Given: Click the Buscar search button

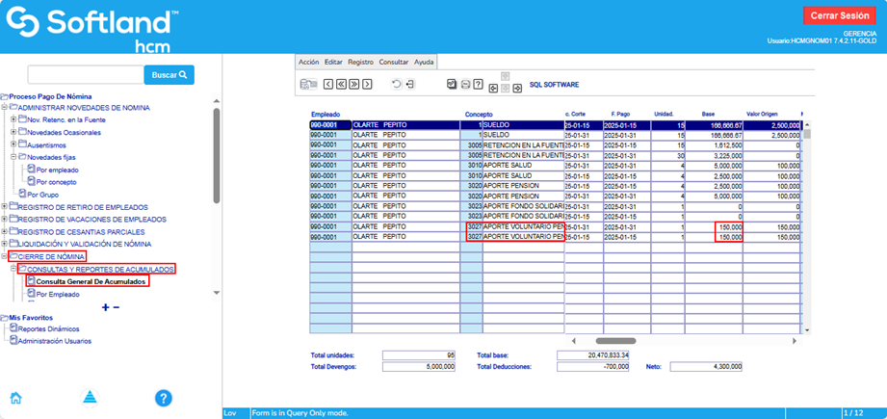Looking at the screenshot, I should [170, 74].
